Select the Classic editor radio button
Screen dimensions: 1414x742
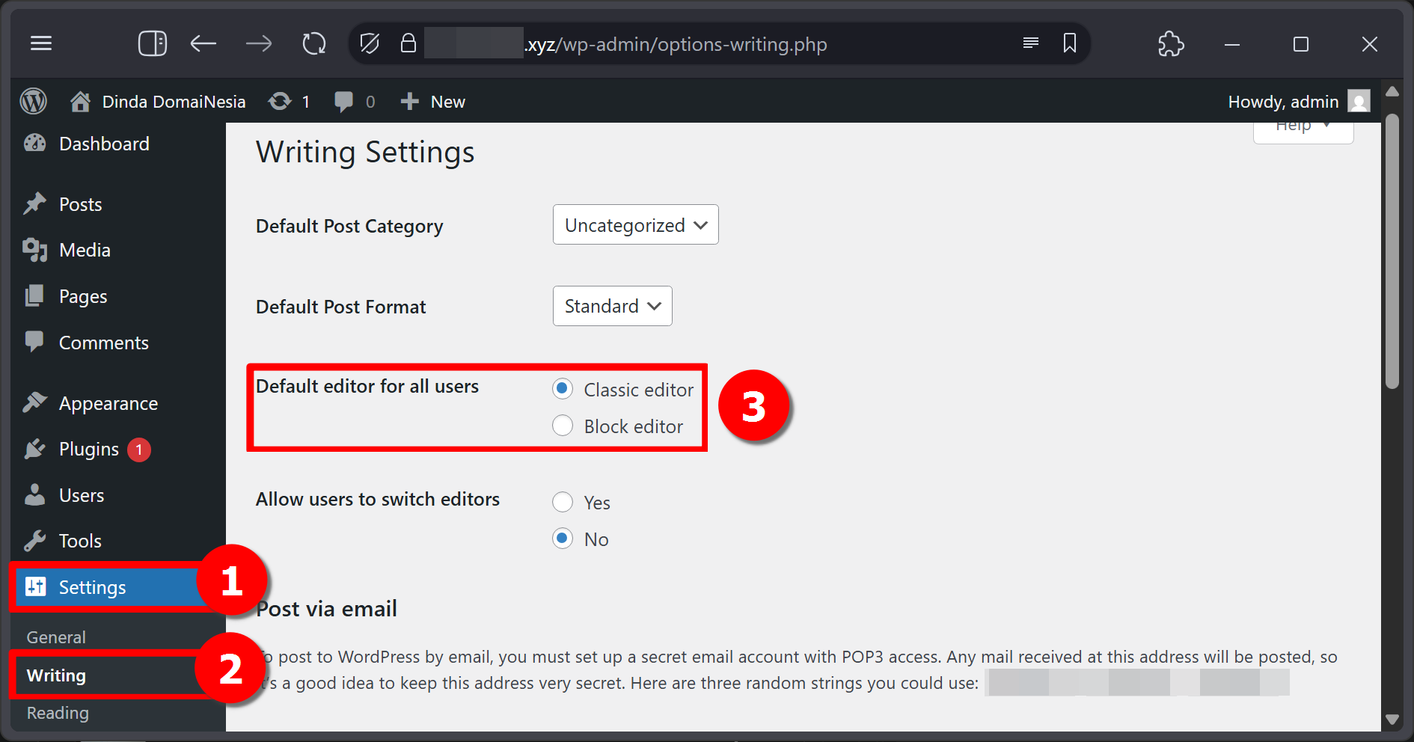tap(563, 389)
